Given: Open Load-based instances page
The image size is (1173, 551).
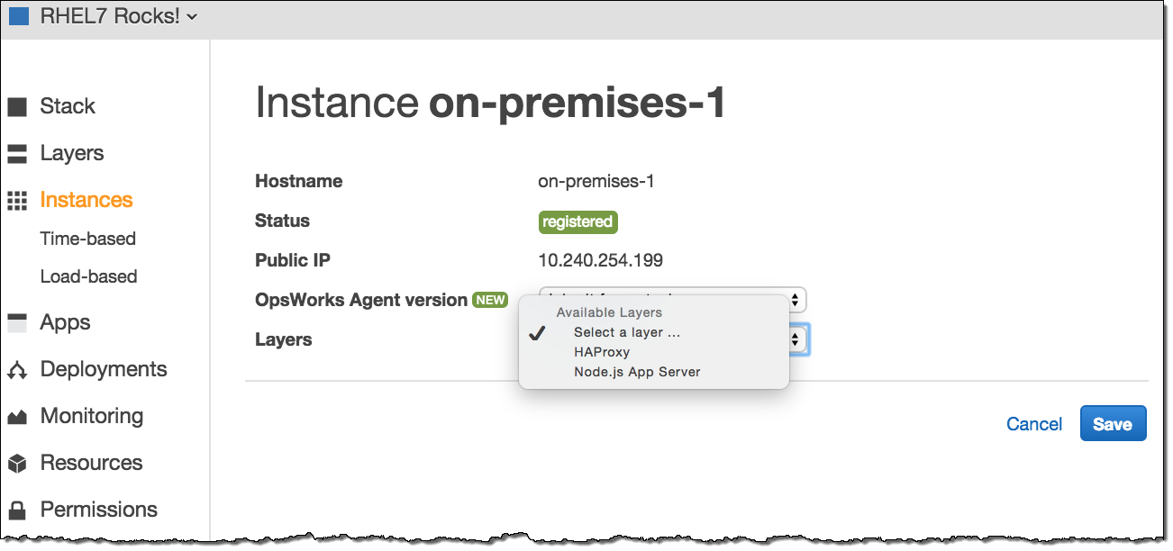Looking at the screenshot, I should [x=88, y=276].
